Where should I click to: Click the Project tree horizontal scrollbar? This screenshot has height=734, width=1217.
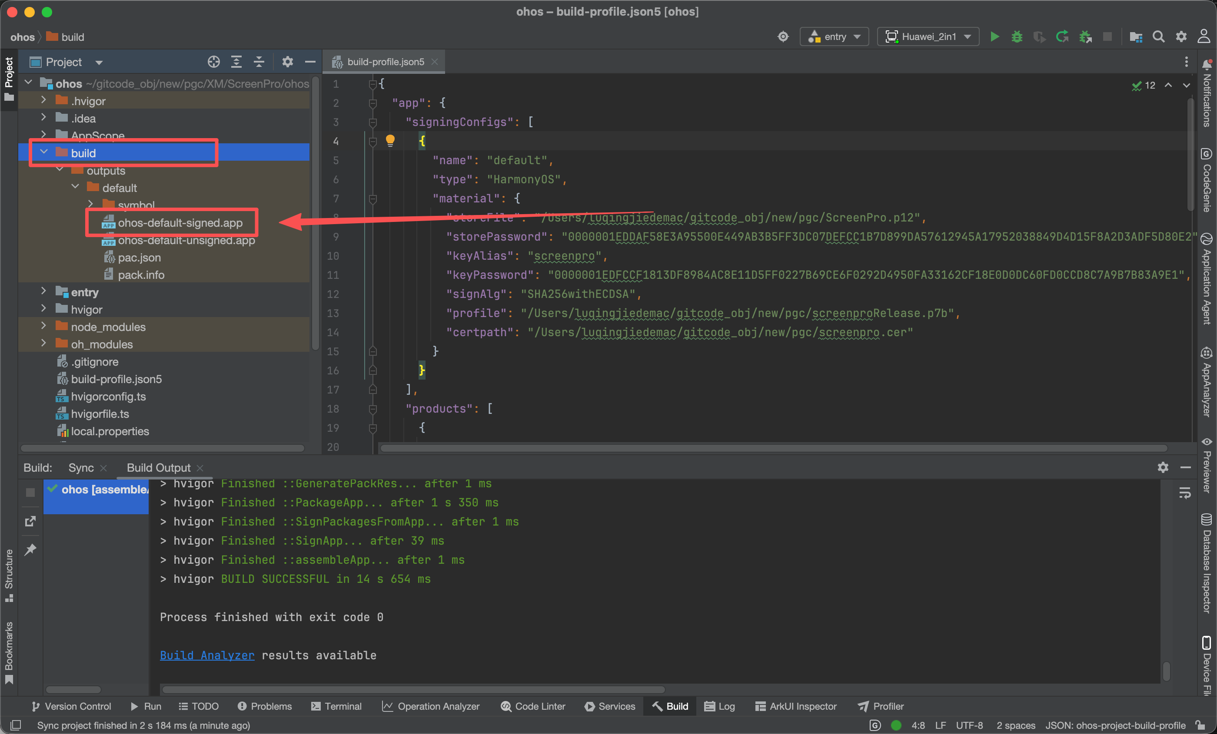click(163, 448)
